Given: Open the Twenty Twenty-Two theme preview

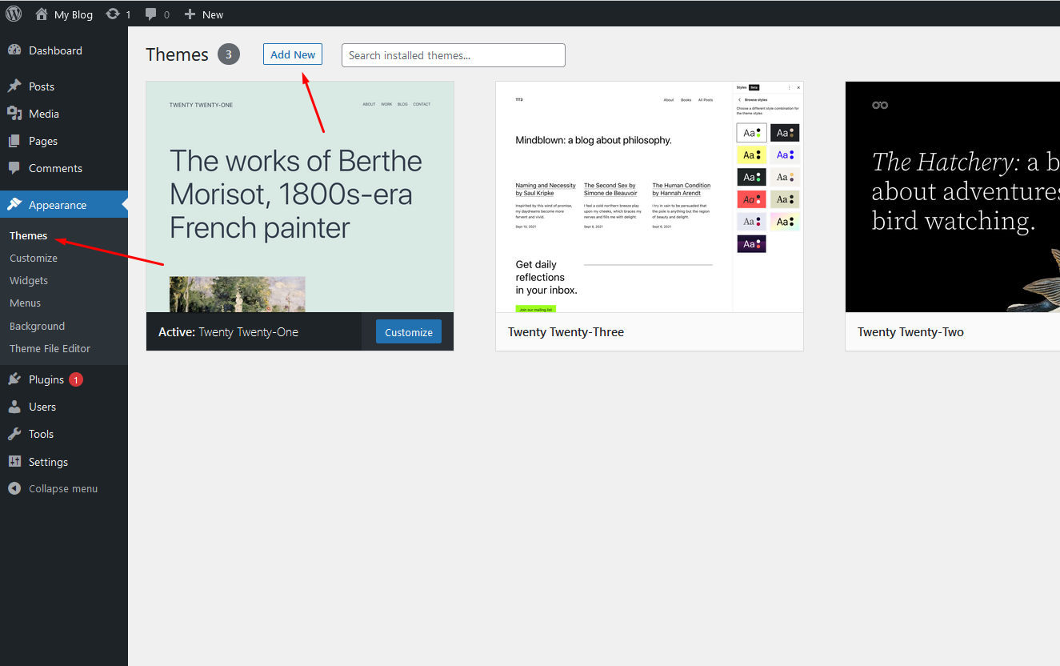Looking at the screenshot, I should click(x=952, y=197).
